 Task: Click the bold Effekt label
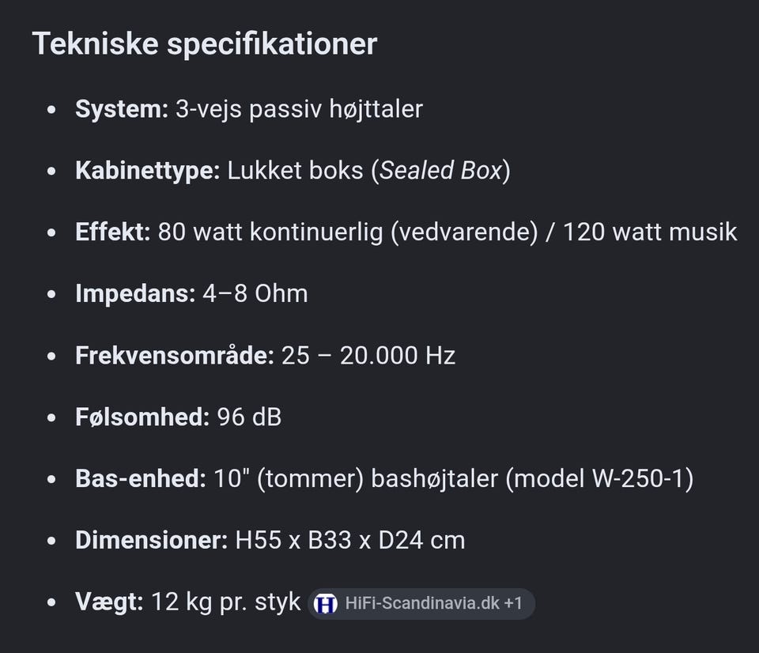click(113, 232)
